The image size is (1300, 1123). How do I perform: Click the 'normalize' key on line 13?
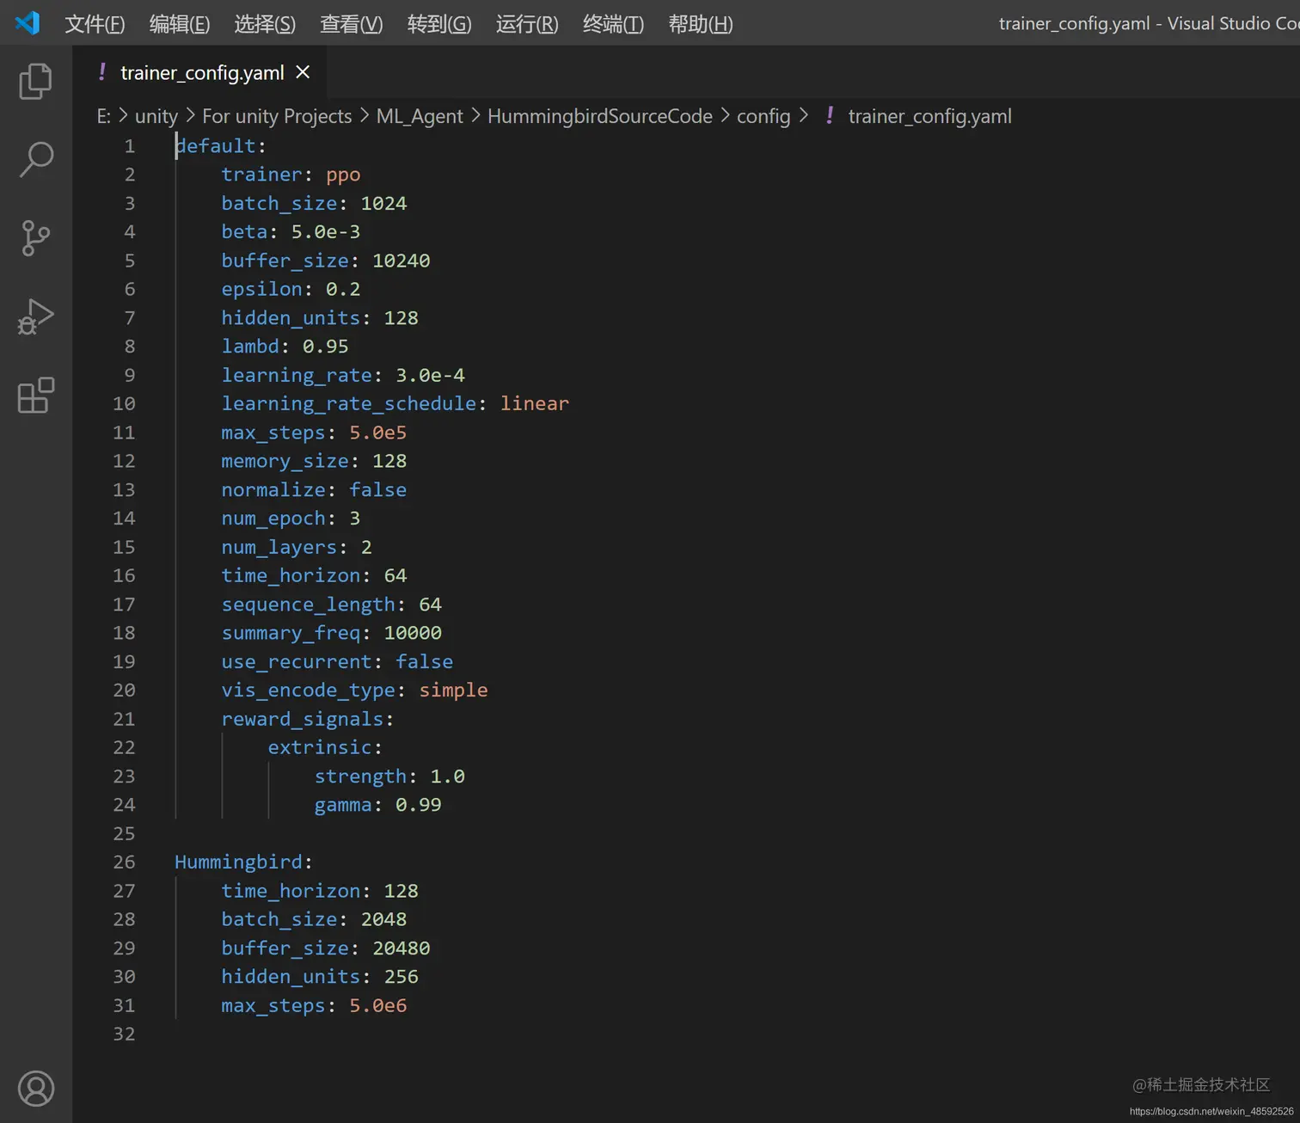point(273,489)
